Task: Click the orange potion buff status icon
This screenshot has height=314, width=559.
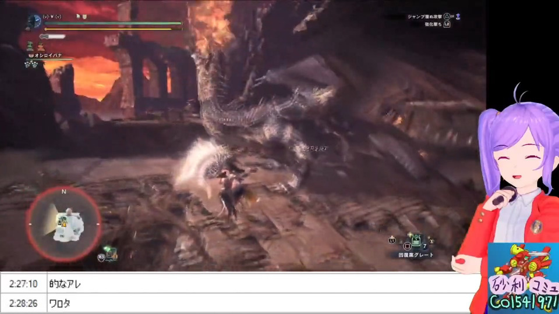Action: (x=41, y=46)
